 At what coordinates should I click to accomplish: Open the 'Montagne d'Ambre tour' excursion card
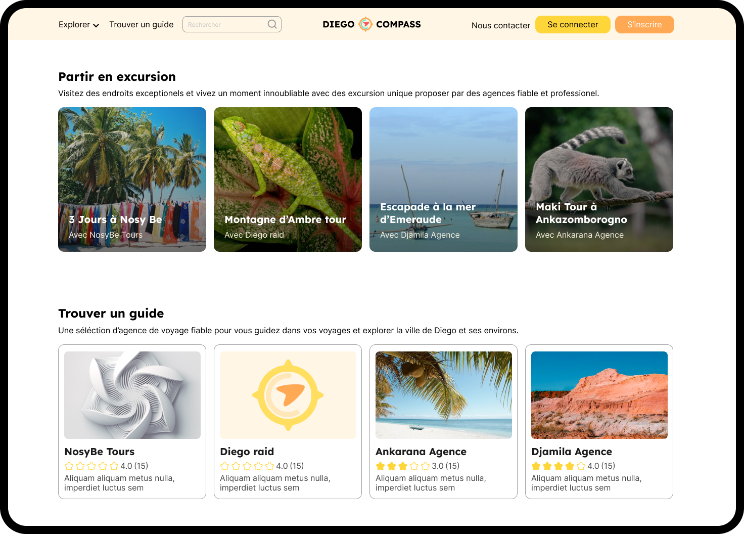(288, 179)
